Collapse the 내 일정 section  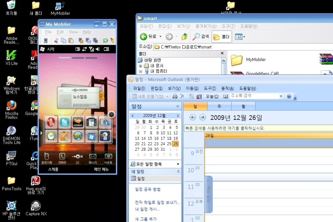(178, 172)
